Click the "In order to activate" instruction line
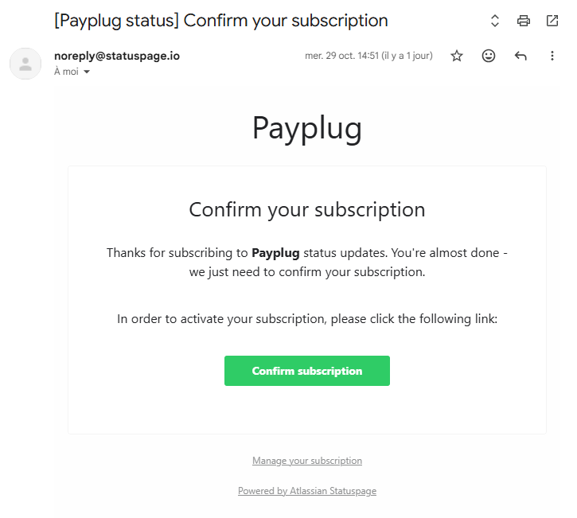Screen dimensions: 577x518 307,319
